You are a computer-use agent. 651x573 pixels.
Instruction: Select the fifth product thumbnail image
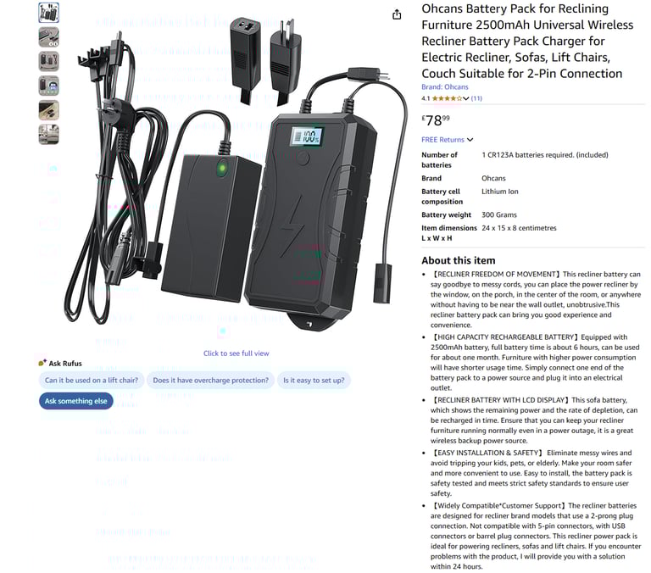tap(48, 110)
